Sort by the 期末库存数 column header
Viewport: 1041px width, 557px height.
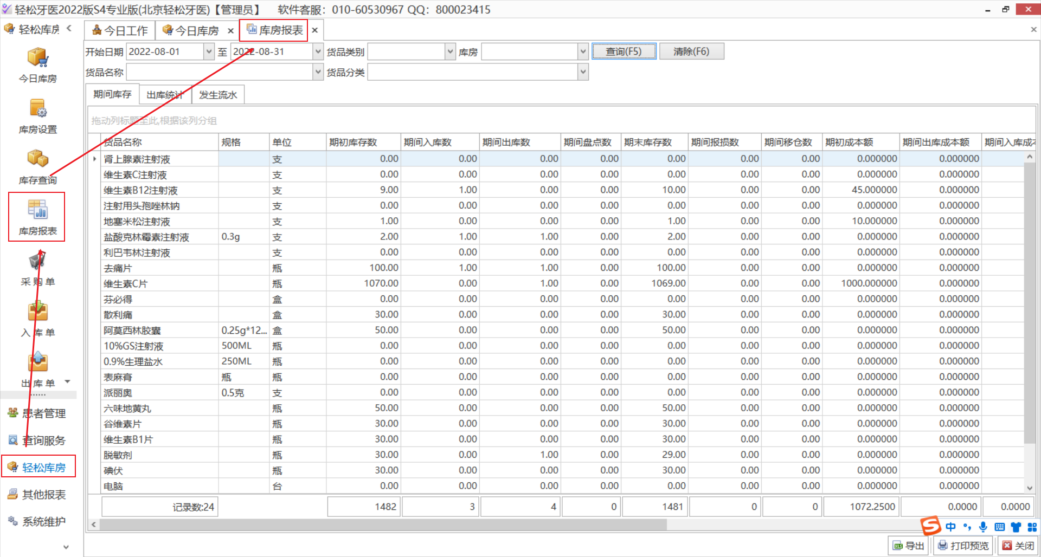654,142
